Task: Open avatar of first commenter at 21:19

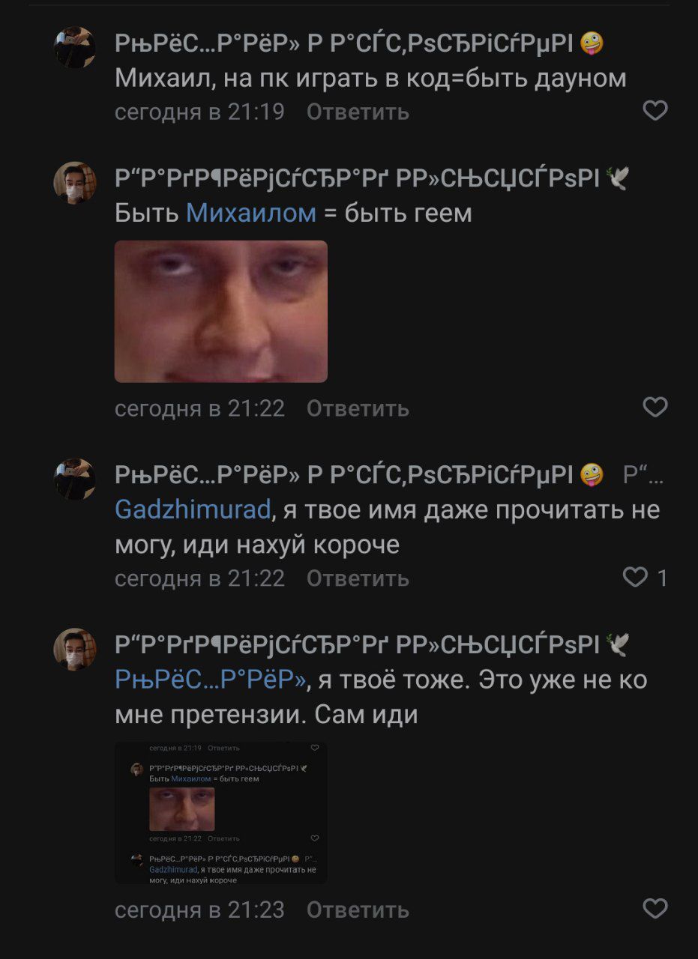Action: coord(75,48)
